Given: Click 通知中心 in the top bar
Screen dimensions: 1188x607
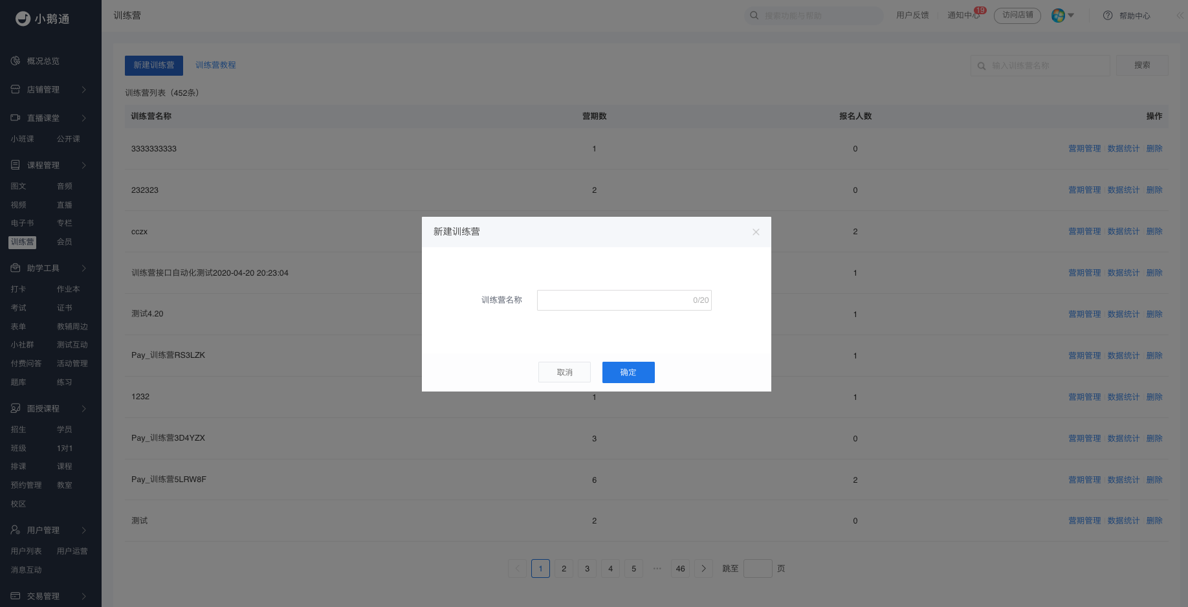Looking at the screenshot, I should pos(963,16).
